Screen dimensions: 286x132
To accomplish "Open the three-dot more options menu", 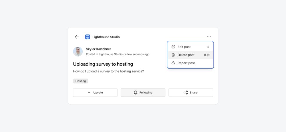I will coord(209,37).
